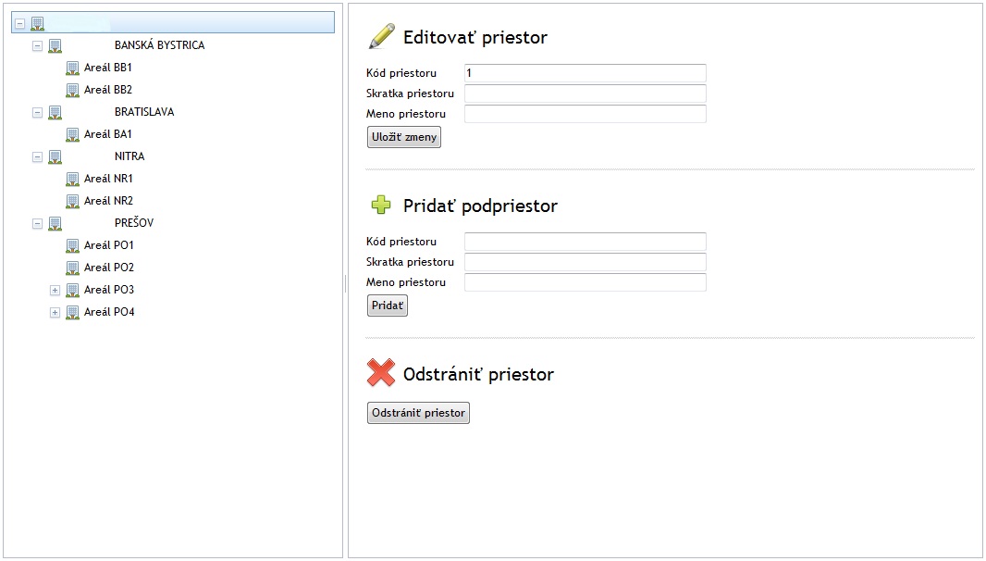Click the building icon next to PREŠOV
The height and width of the screenshot is (561, 986).
pyautogui.click(x=55, y=223)
